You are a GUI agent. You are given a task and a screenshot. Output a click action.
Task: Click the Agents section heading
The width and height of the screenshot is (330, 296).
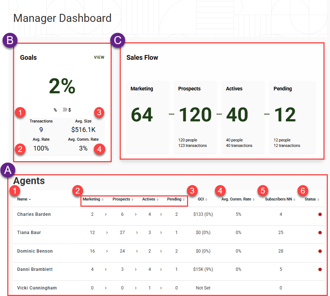pyautogui.click(x=29, y=181)
